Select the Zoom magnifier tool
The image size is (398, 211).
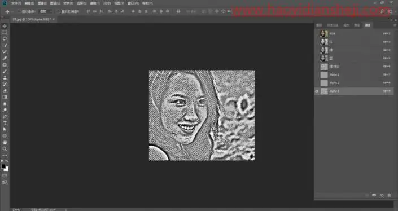coord(5,149)
